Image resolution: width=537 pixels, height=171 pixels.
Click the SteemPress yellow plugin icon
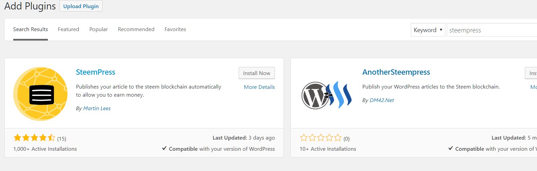click(40, 94)
